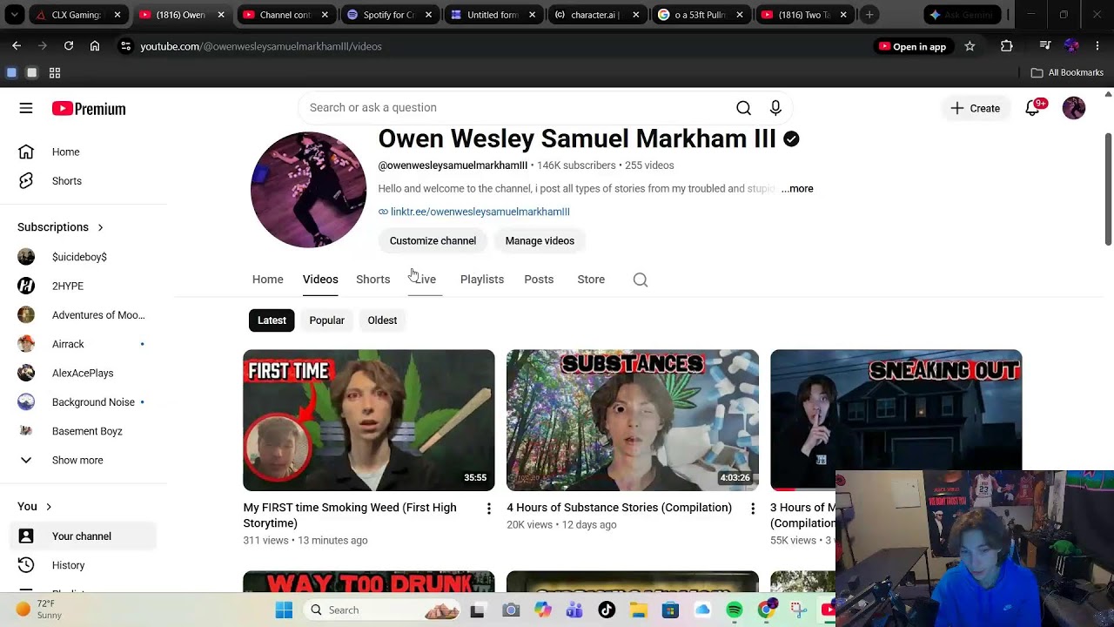Click the Home icon in the sidebar

(26, 152)
